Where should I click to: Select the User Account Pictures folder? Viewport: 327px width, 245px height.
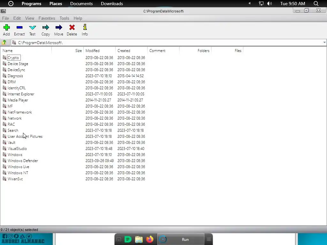point(25,137)
